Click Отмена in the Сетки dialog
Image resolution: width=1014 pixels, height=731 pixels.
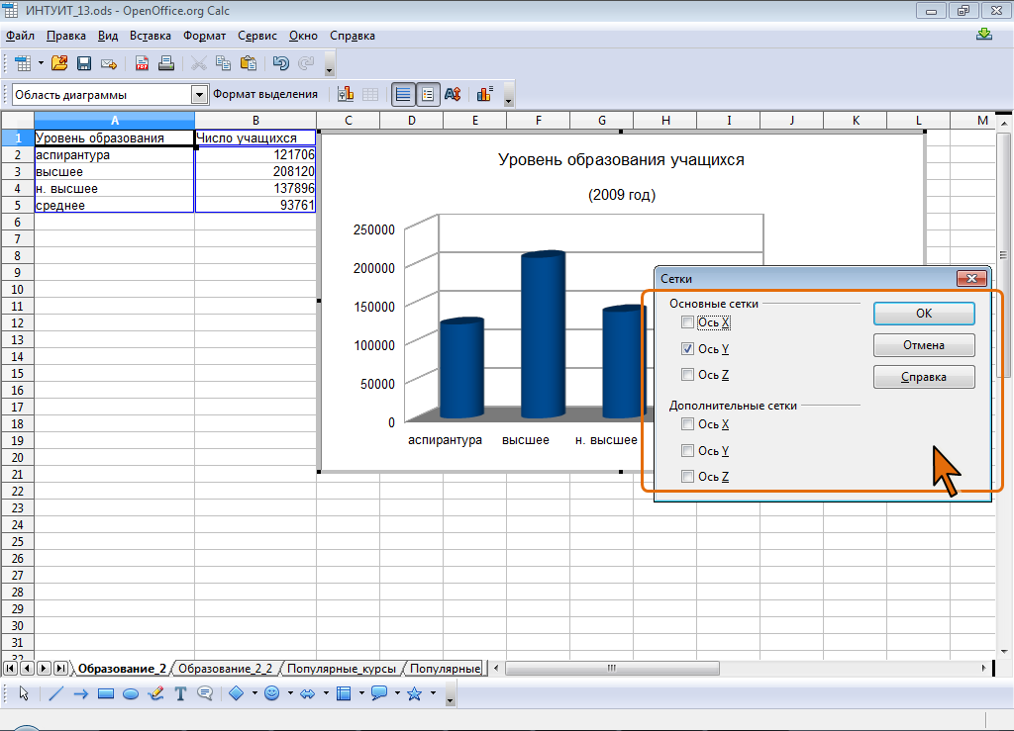point(924,345)
